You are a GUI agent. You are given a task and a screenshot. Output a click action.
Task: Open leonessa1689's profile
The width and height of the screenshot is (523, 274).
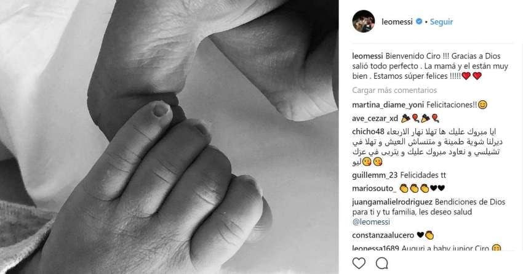coord(375,248)
